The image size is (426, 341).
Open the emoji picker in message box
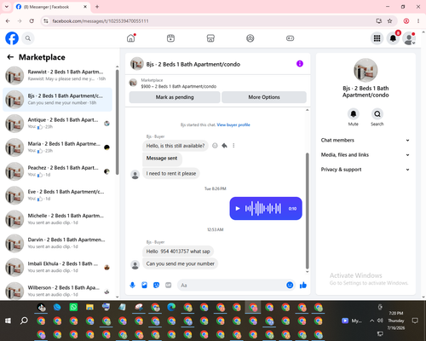tap(290, 285)
